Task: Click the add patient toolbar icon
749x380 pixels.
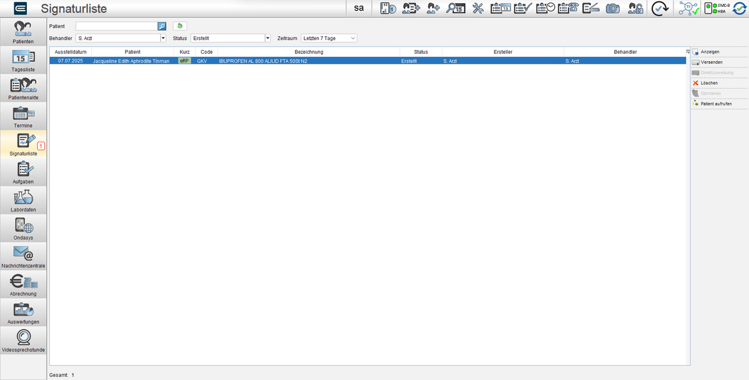Action: pyautogui.click(x=434, y=8)
